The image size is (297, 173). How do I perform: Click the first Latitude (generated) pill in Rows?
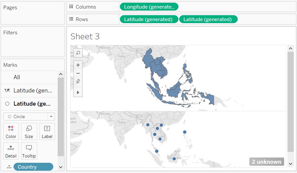tap(149, 19)
